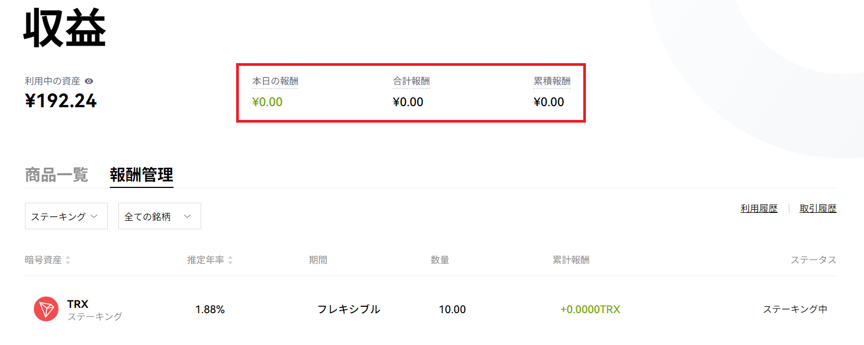This screenshot has height=345, width=864.
Task: Click the red TRX coin logo
Action: tap(46, 309)
